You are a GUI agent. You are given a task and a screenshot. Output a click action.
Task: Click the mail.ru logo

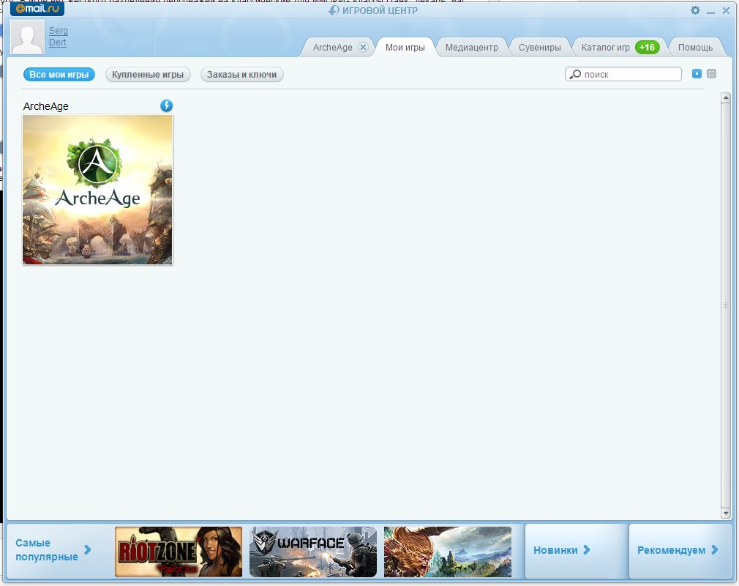pyautogui.click(x=37, y=9)
